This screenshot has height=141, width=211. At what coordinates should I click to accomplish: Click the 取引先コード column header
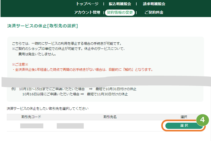(x=31, y=117)
